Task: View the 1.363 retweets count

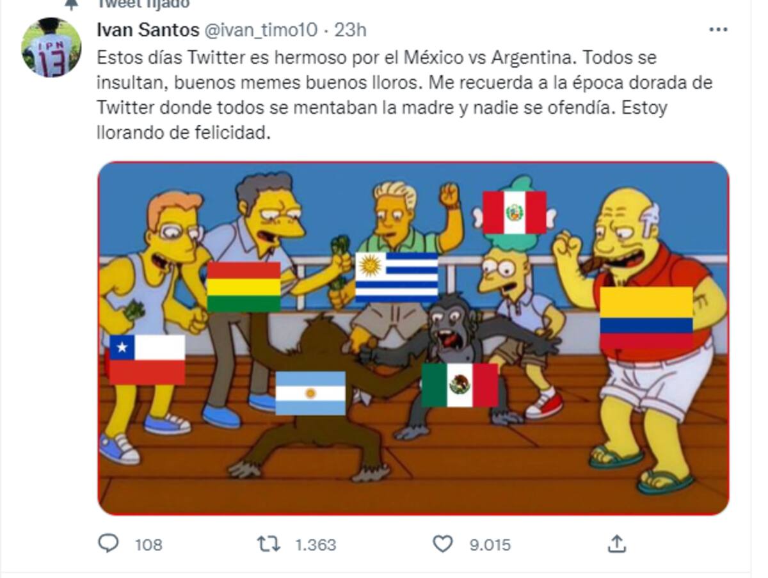Action: (315, 545)
